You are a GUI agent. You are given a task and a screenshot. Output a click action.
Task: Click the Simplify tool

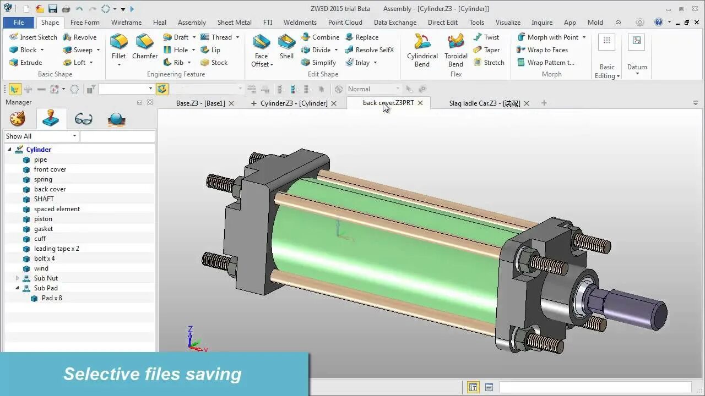(x=318, y=63)
